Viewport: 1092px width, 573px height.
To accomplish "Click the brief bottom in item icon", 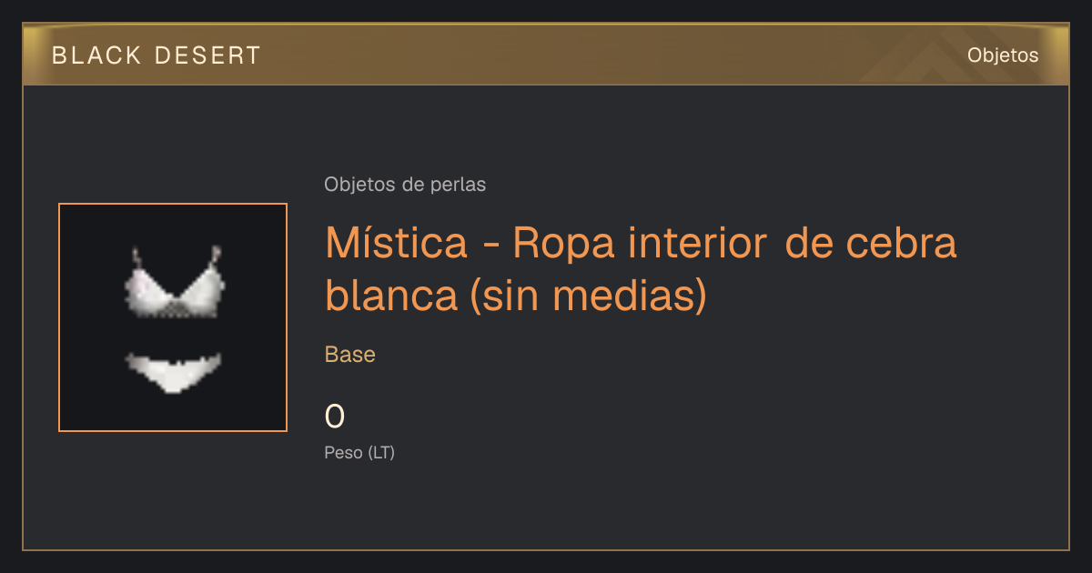I will point(173,373).
